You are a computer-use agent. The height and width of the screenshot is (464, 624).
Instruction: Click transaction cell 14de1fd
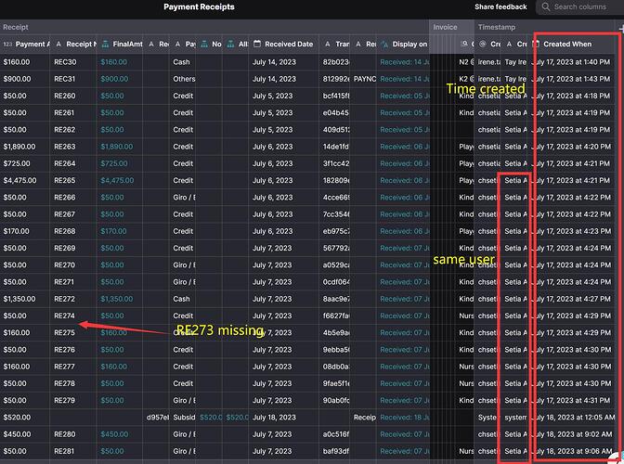334,147
